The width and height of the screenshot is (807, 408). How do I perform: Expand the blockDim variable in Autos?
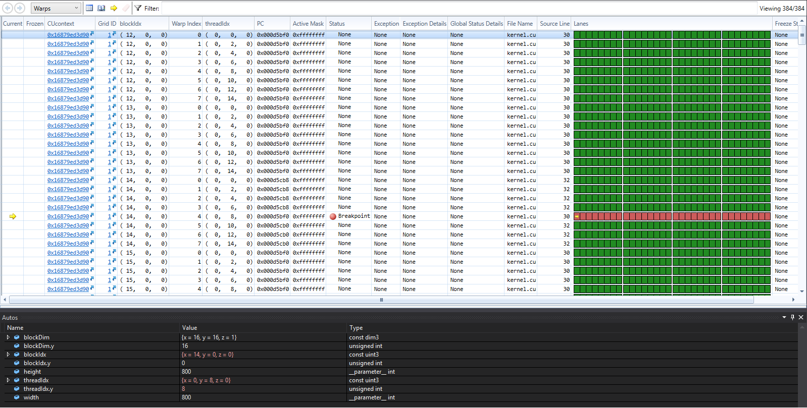click(x=8, y=337)
